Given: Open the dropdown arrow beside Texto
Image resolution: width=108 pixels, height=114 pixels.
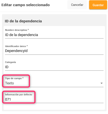Looking at the screenshot, I should tap(102, 83).
